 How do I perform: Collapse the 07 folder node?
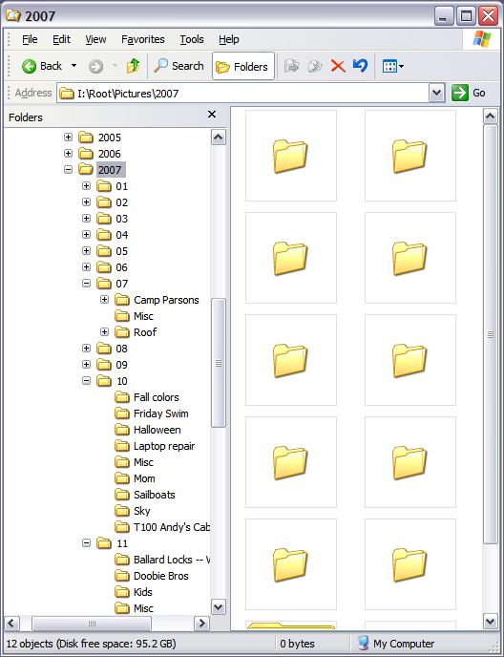(86, 284)
